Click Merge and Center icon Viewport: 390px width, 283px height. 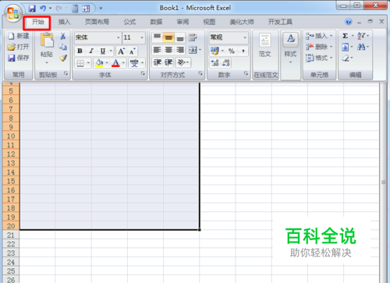(x=193, y=50)
